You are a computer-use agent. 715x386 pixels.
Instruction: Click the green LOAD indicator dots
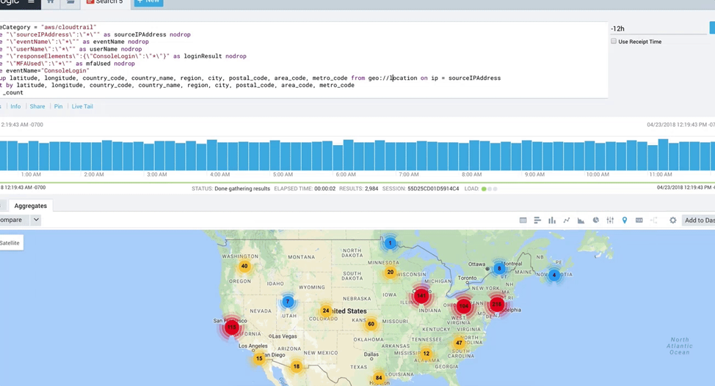490,188
